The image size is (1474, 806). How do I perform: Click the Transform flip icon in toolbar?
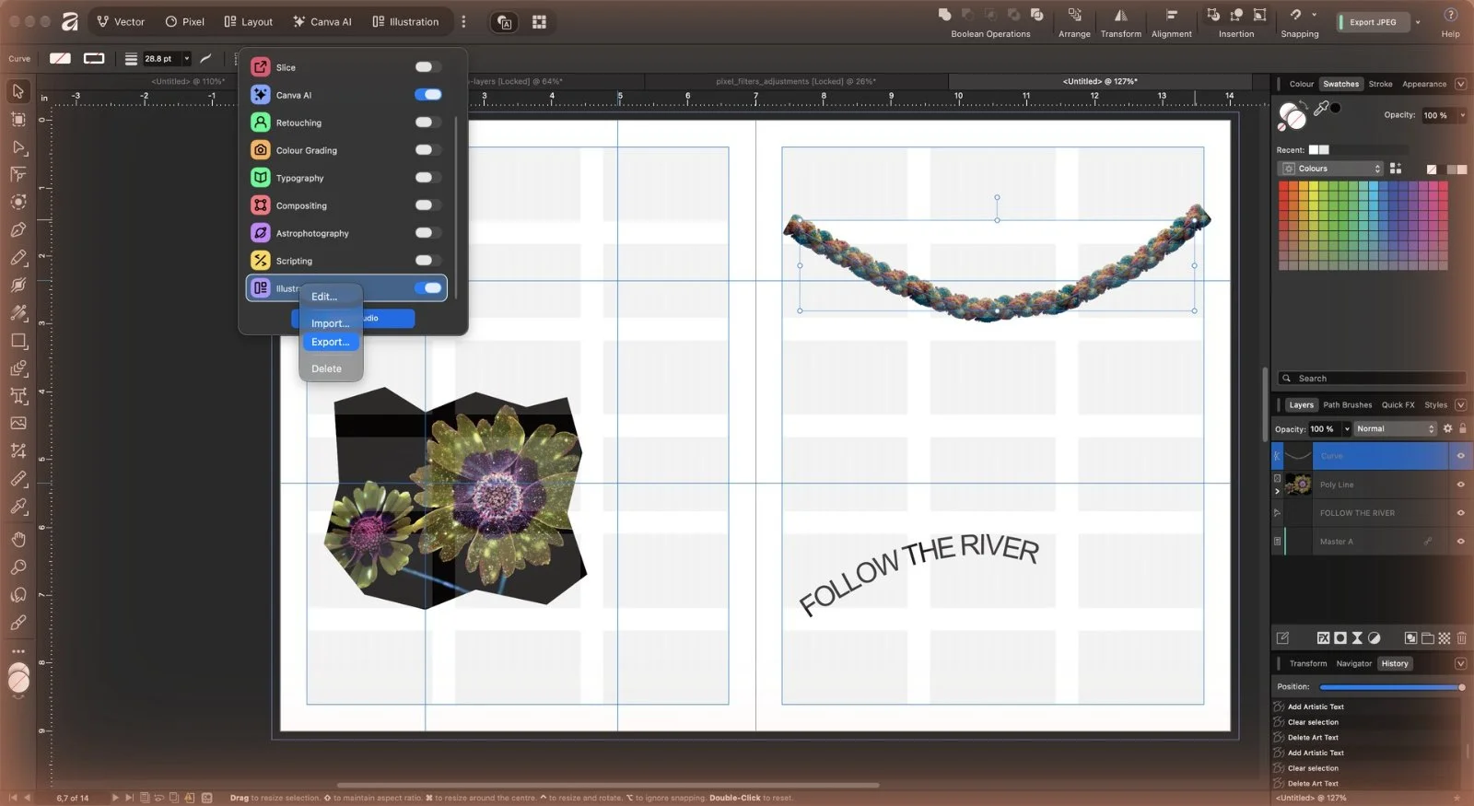coord(1120,15)
